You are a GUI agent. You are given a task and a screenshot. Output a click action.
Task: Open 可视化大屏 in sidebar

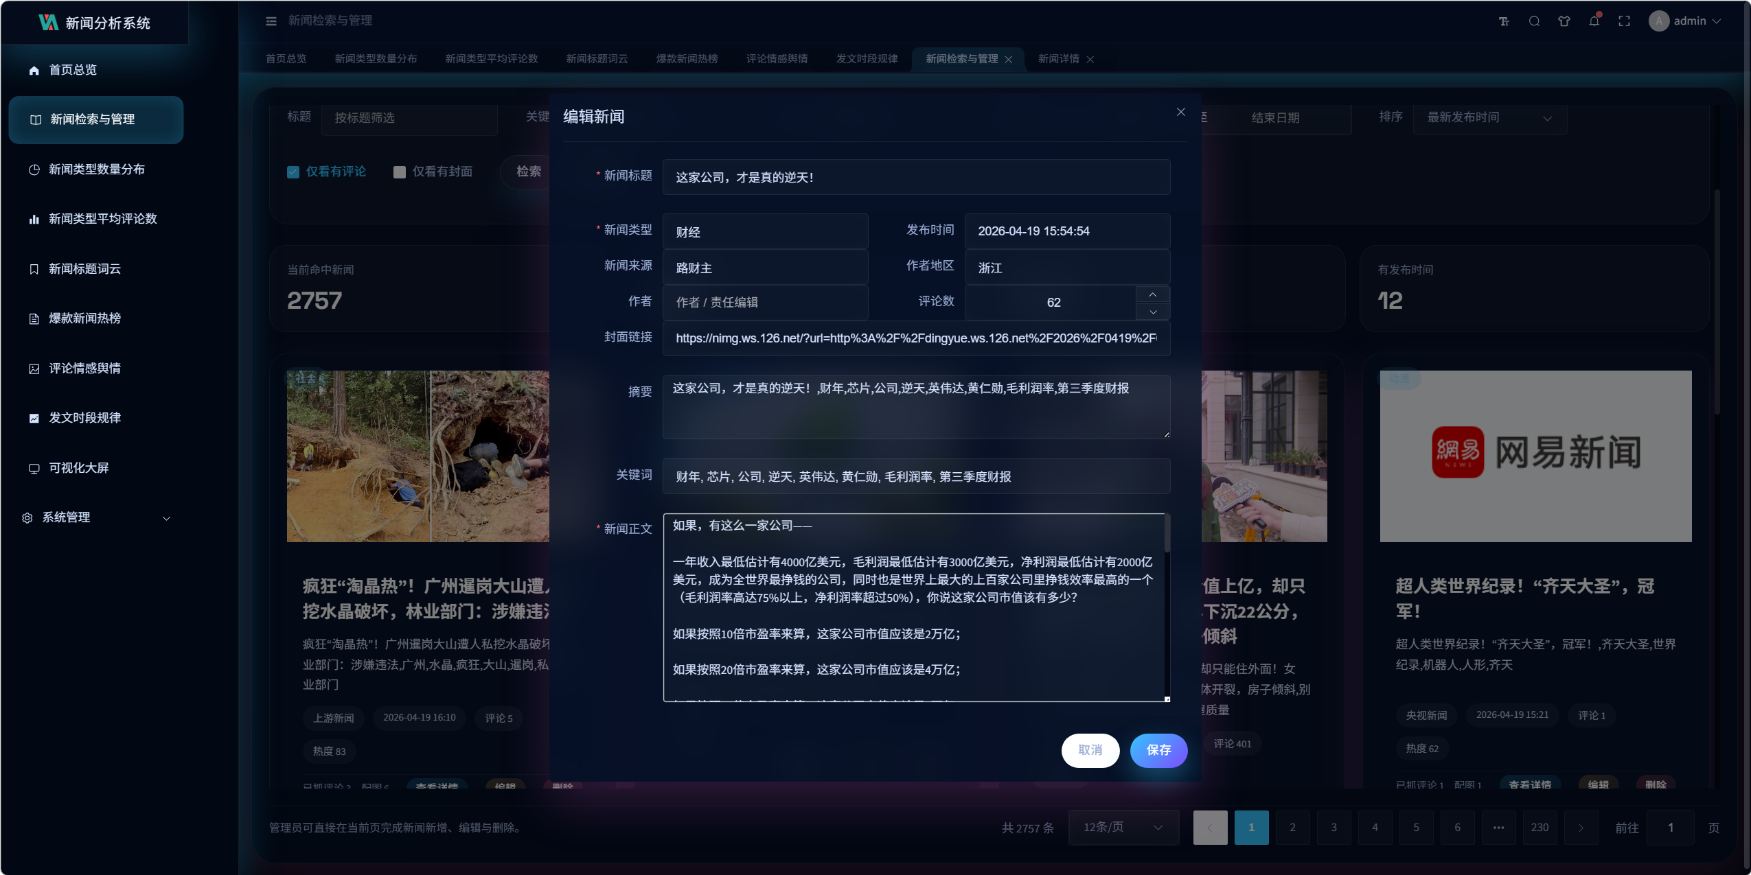tap(79, 468)
